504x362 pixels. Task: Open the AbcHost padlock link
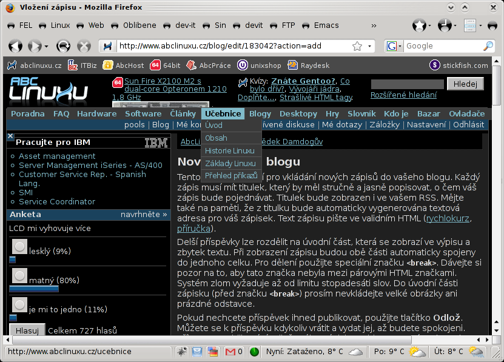(123, 65)
